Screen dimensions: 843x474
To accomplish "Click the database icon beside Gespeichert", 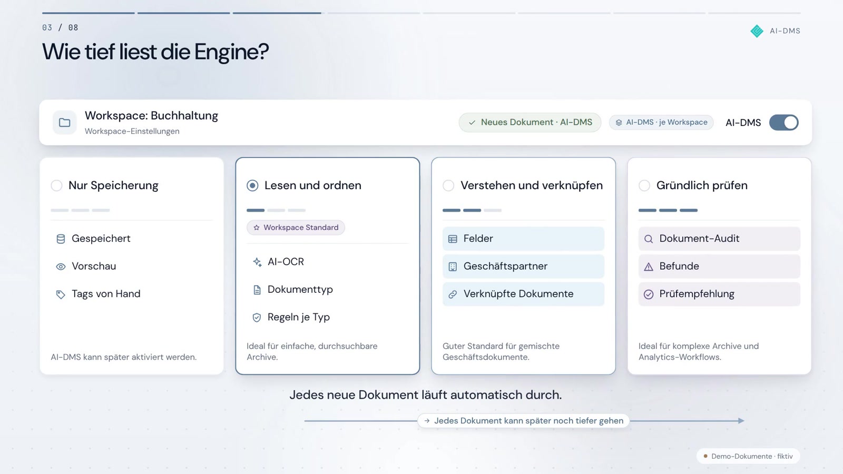I will [61, 239].
